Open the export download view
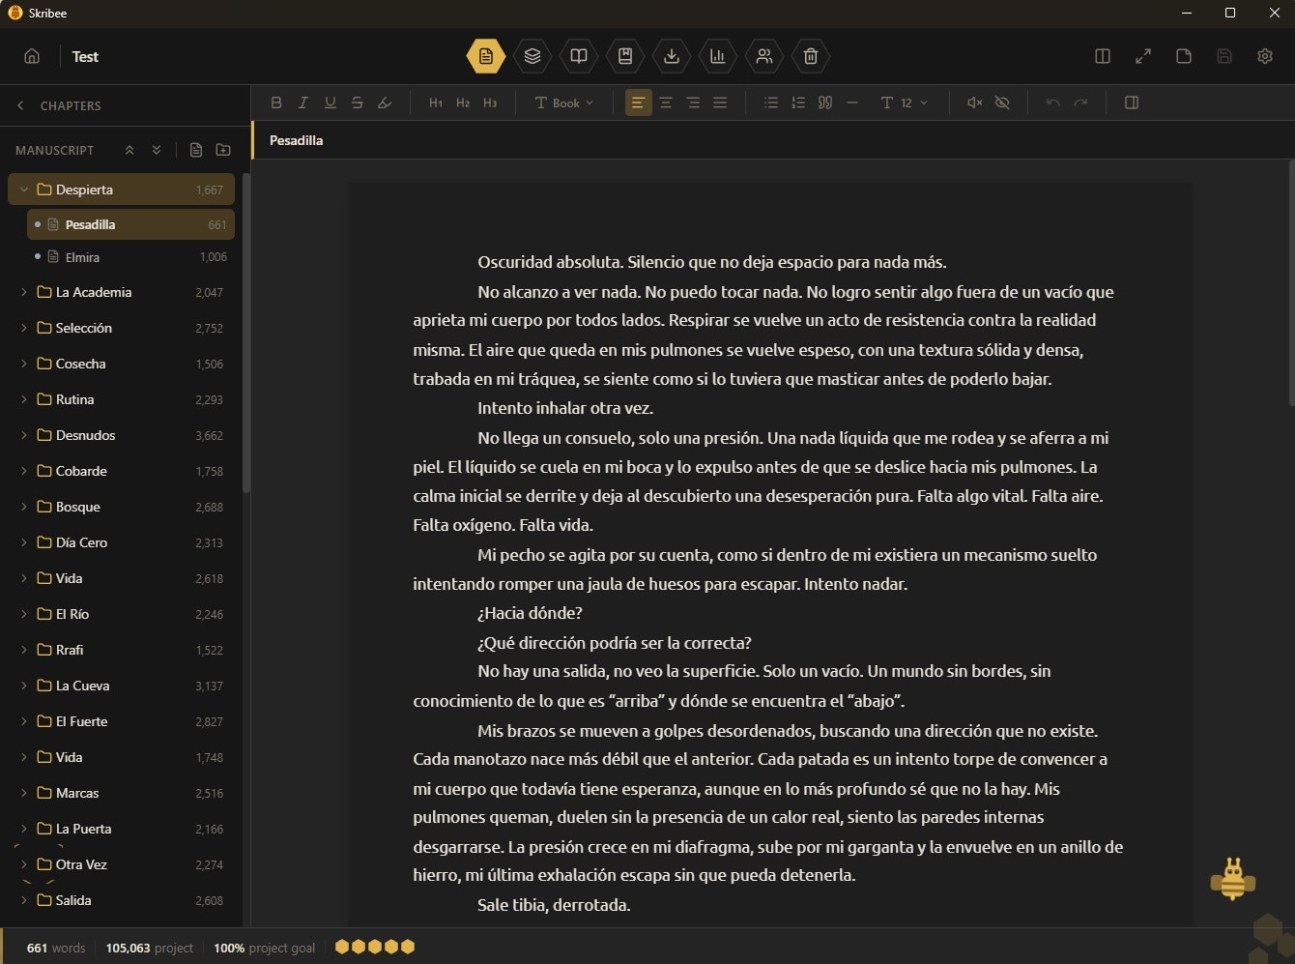1295x964 pixels. tap(672, 56)
